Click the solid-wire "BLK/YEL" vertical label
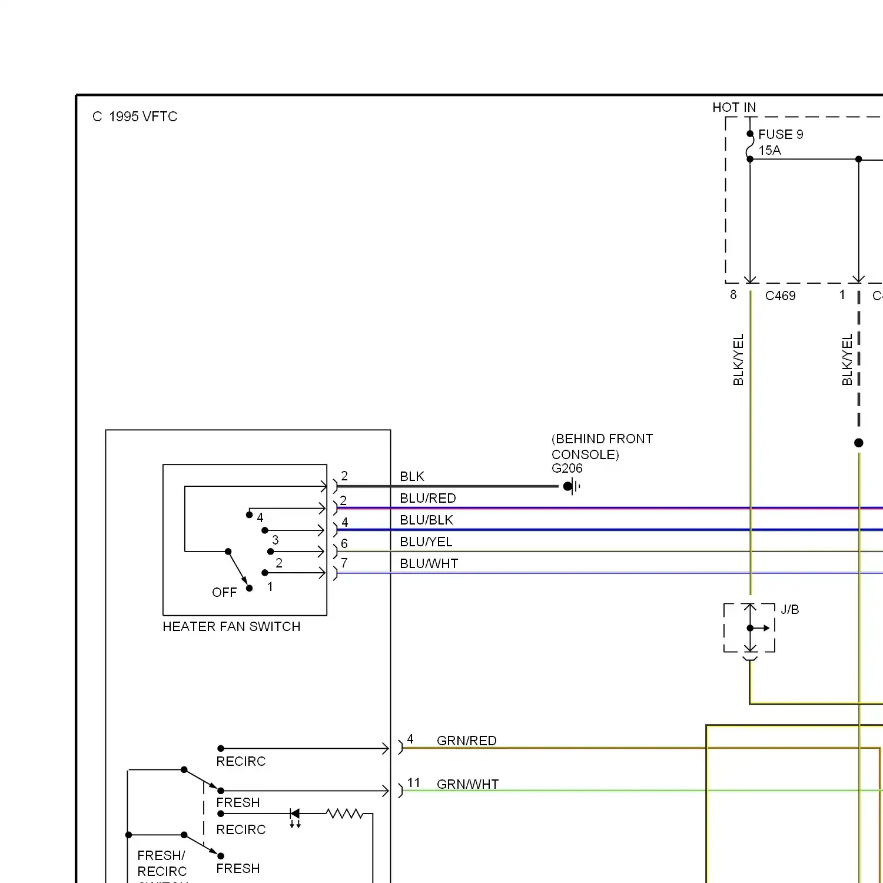Screen dimensions: 883x883 click(738, 360)
